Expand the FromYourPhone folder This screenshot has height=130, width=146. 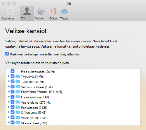[9, 91]
